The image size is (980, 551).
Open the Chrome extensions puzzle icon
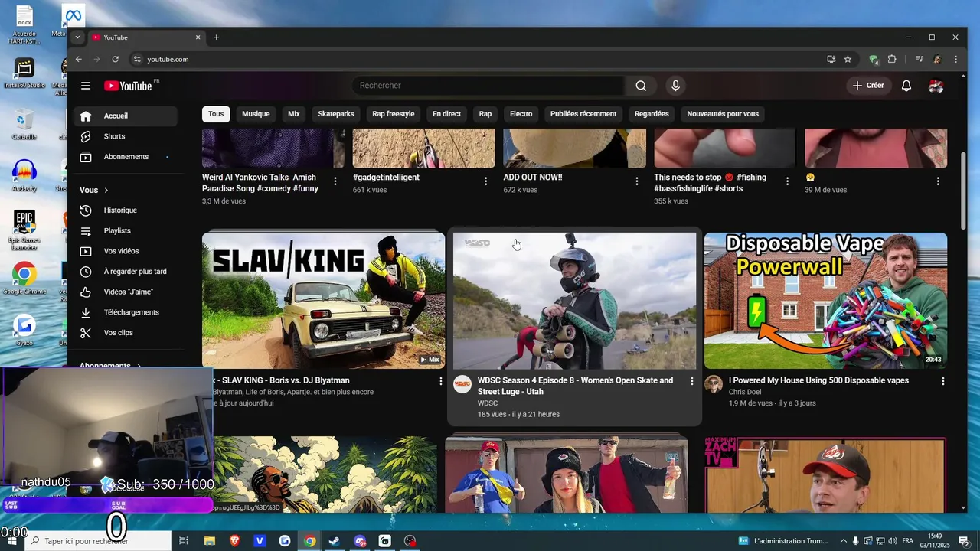pos(892,59)
